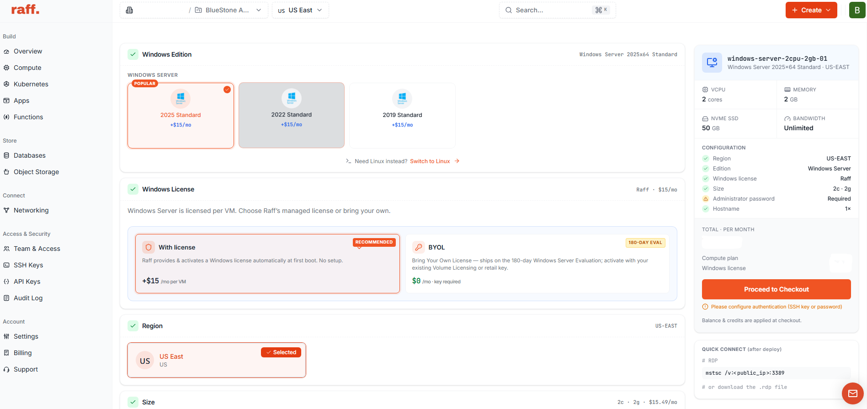
Task: Click the Size section header
Action: click(402, 402)
